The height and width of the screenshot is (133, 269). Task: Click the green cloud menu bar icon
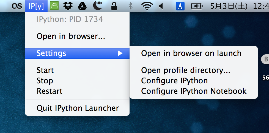pyautogui.click(x=54, y=6)
